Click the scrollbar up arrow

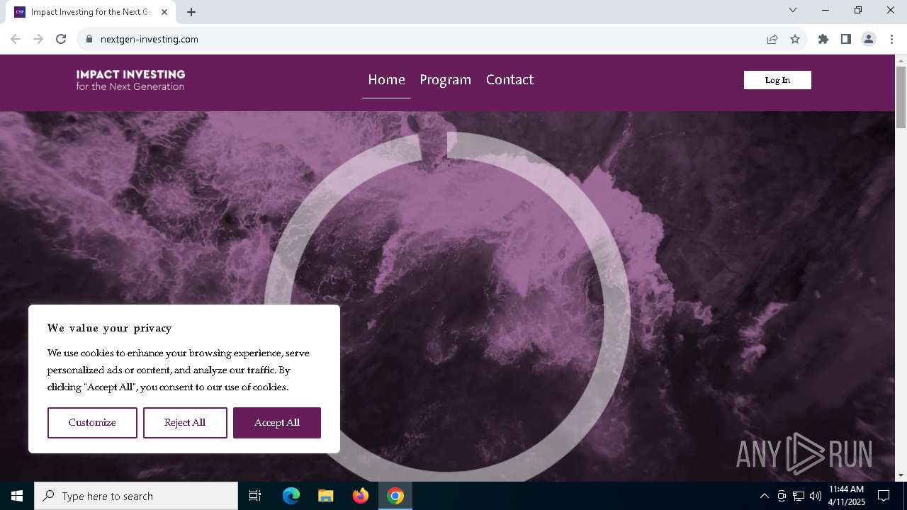click(901, 59)
